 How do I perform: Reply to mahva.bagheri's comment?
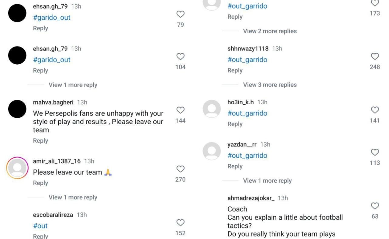pos(40,141)
